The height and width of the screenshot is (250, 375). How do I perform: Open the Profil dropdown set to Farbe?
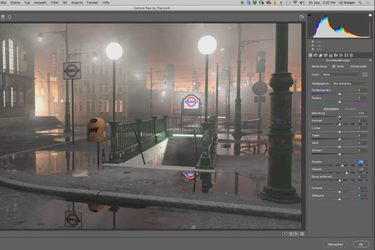click(341, 74)
